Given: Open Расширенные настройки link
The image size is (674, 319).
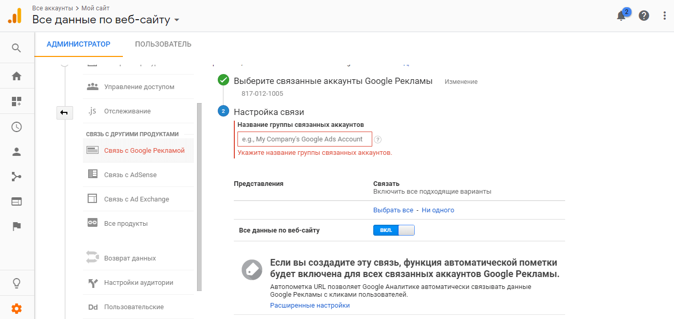Looking at the screenshot, I should coord(310,305).
